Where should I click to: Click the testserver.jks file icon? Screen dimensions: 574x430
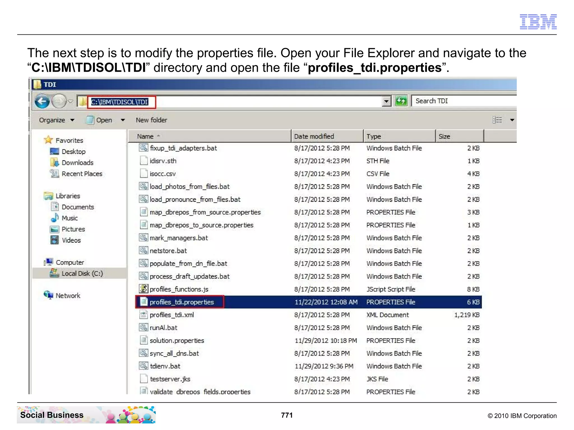coord(143,378)
